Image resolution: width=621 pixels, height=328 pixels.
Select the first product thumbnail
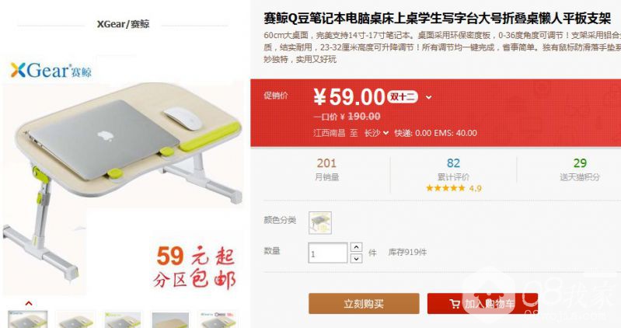click(x=28, y=319)
